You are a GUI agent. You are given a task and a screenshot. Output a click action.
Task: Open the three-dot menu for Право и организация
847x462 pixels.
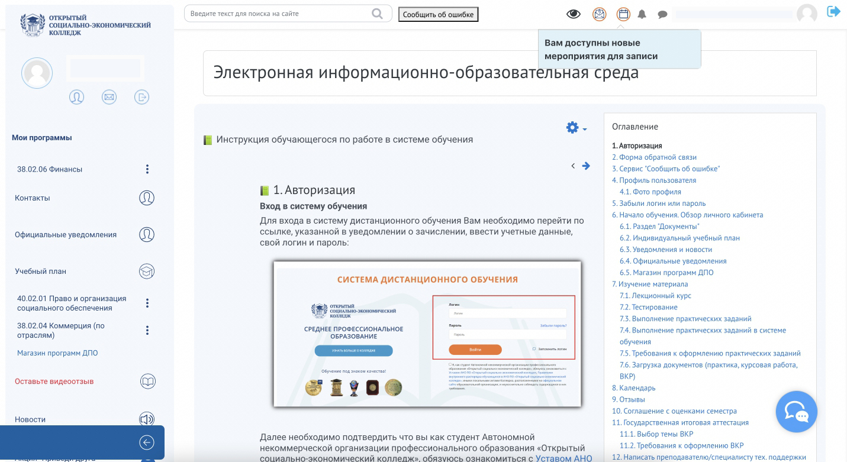(x=147, y=303)
